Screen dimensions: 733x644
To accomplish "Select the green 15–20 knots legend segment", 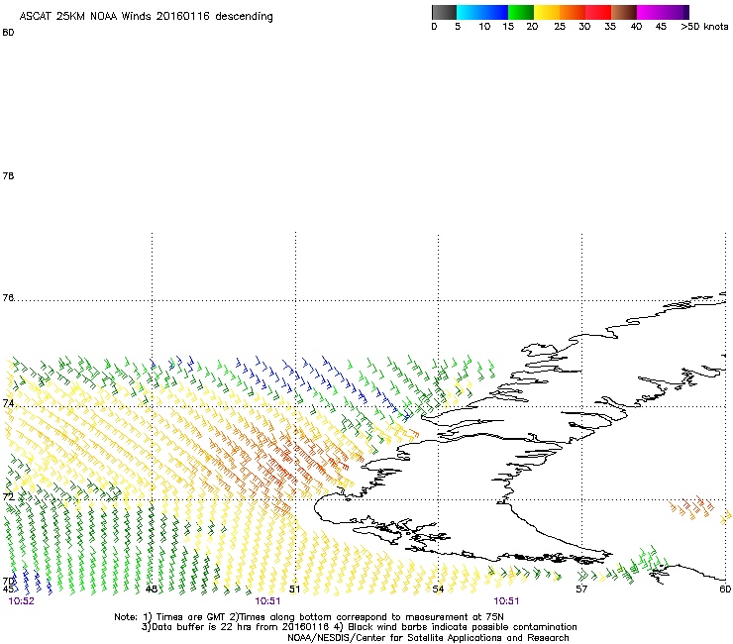I will click(521, 12).
